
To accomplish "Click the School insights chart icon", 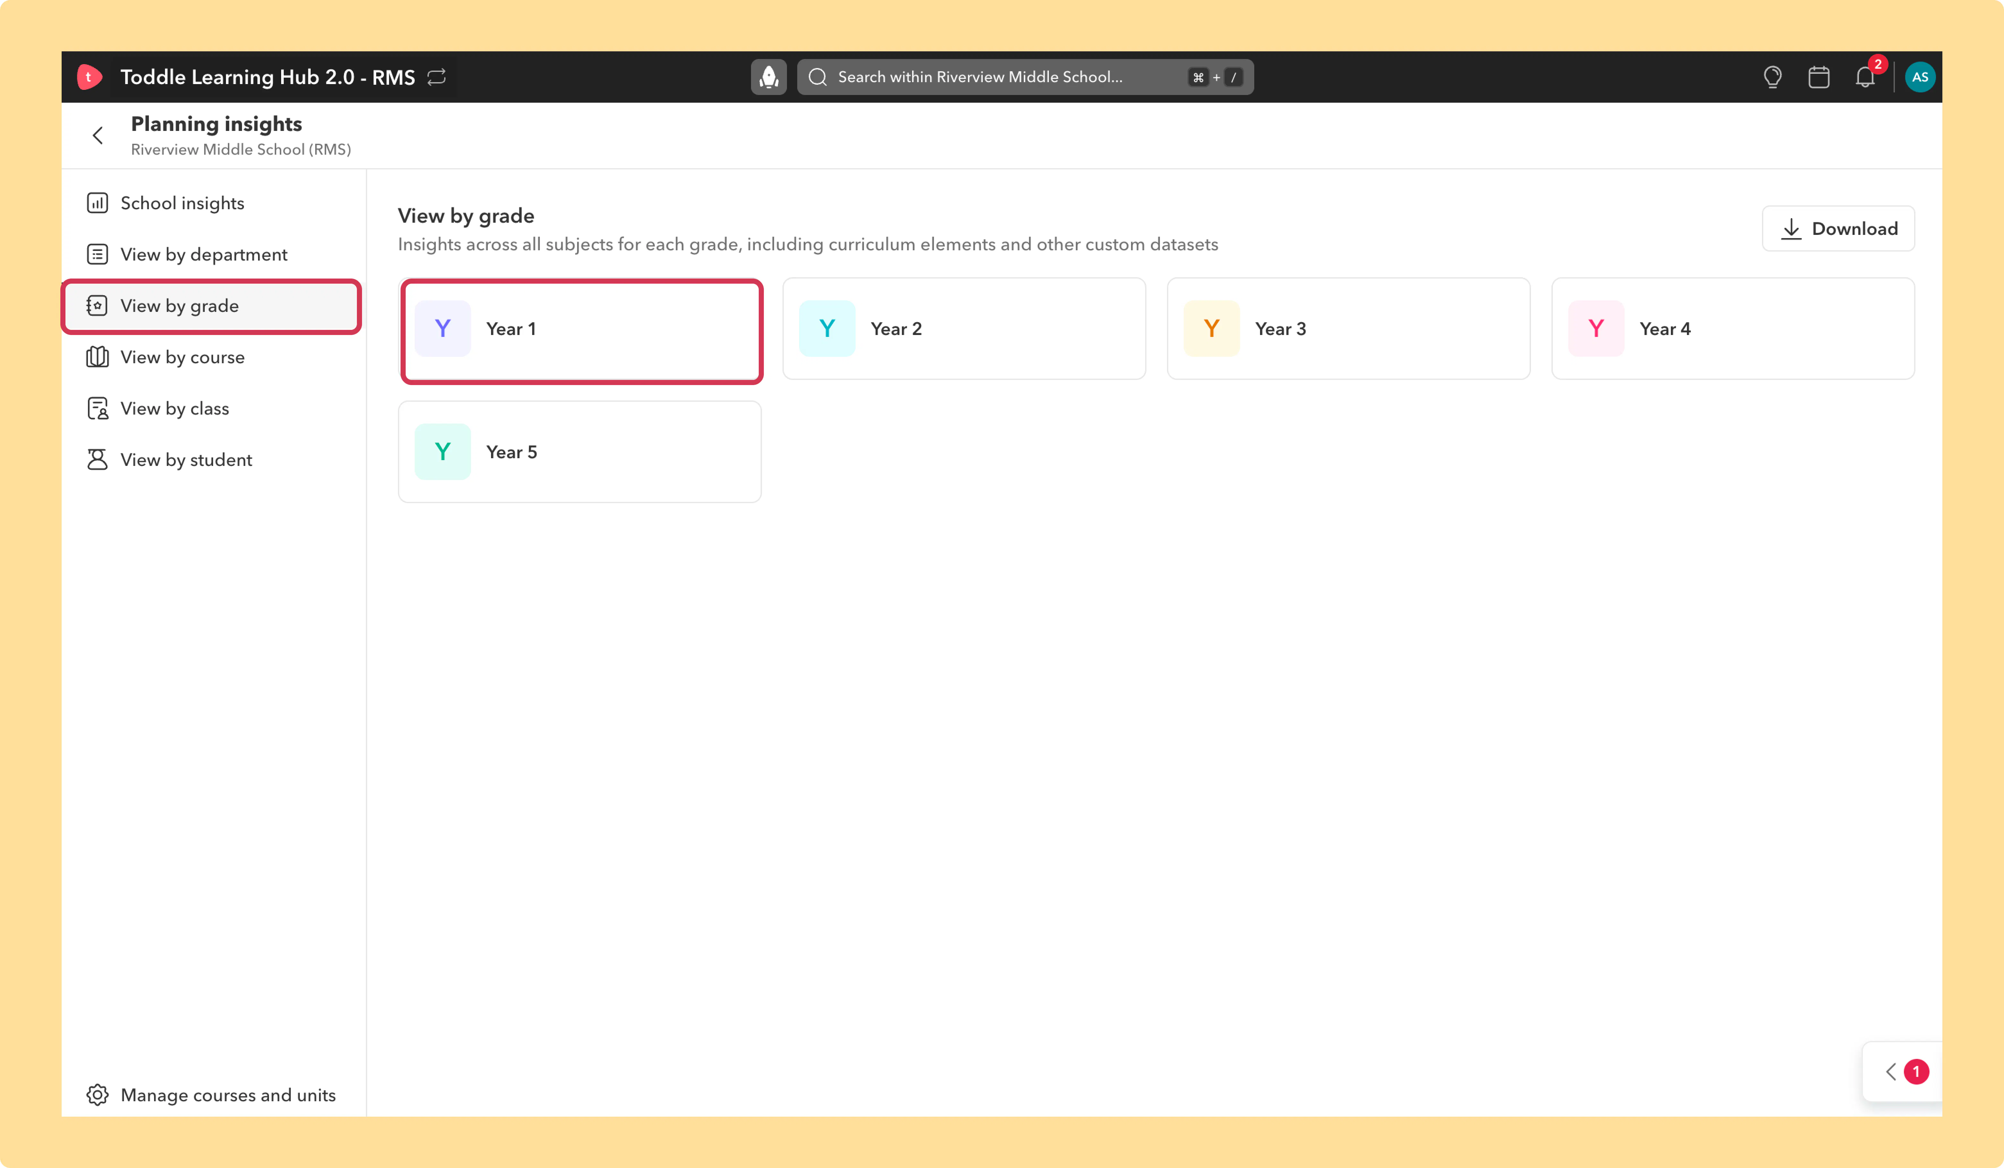I will coord(97,203).
